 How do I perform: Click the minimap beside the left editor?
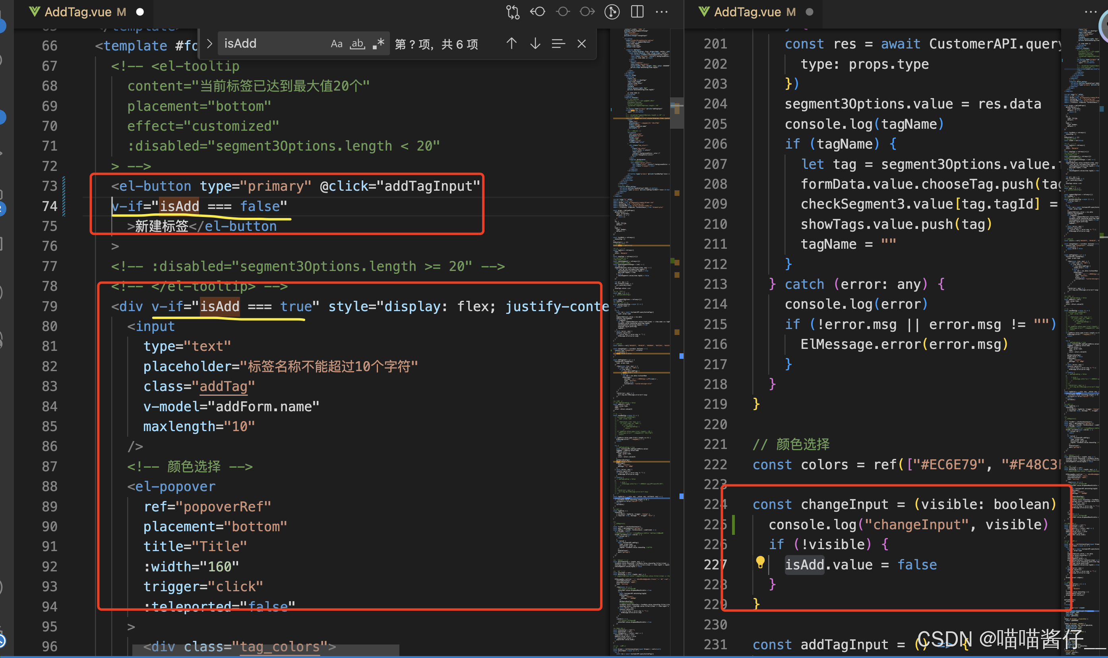[641, 310]
